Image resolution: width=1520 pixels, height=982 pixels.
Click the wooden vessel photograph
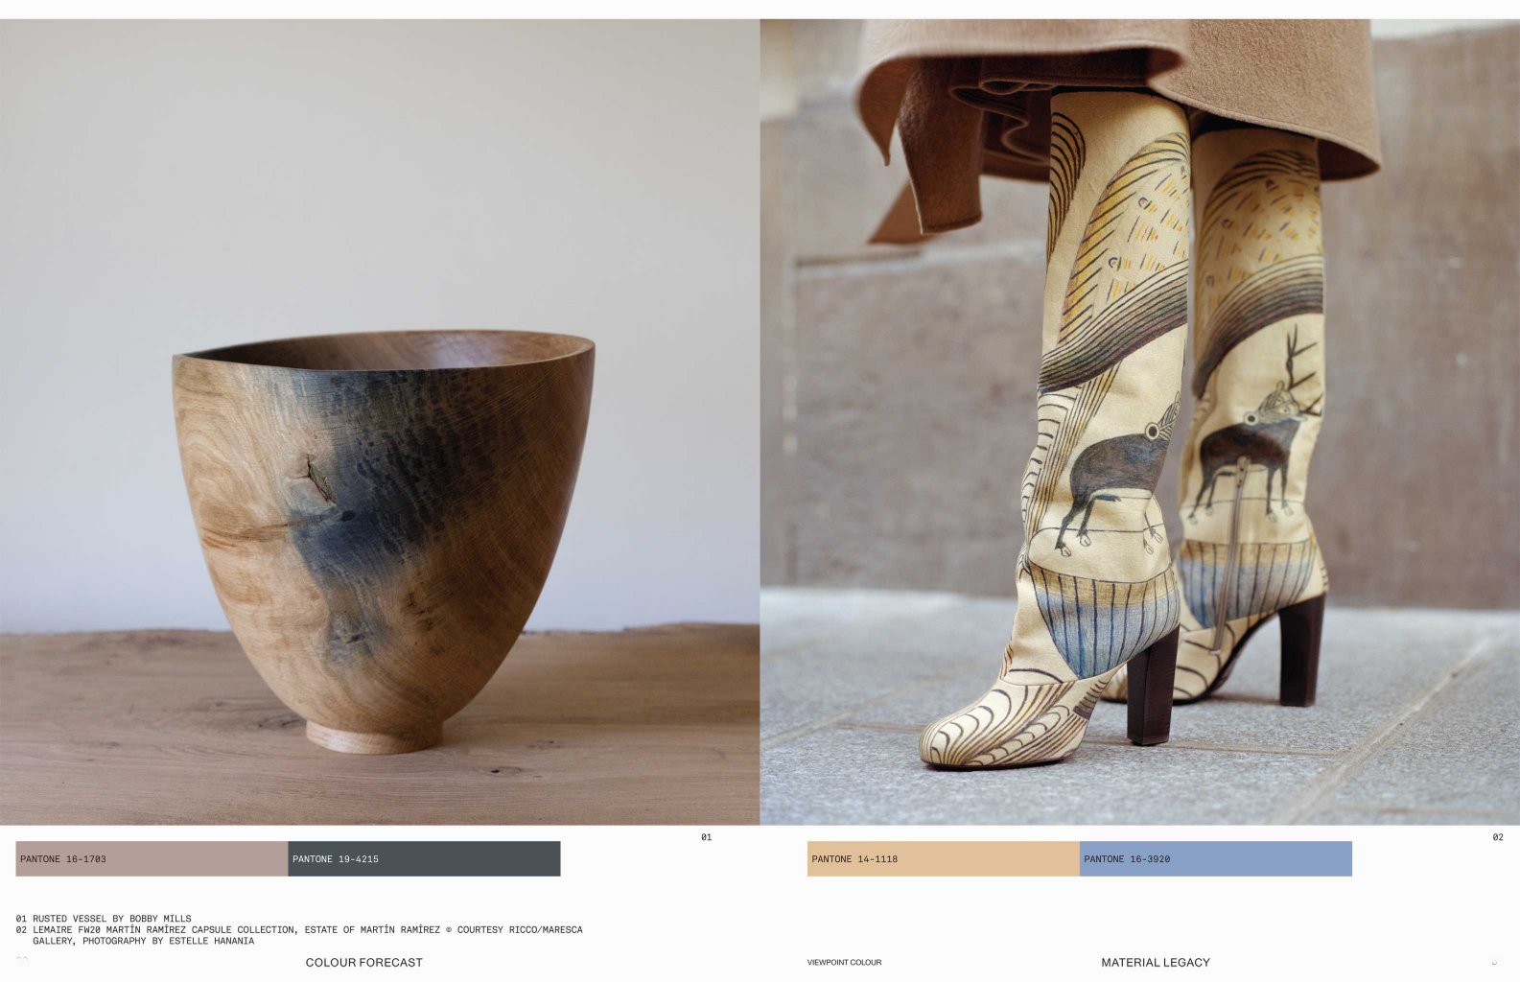380,422
